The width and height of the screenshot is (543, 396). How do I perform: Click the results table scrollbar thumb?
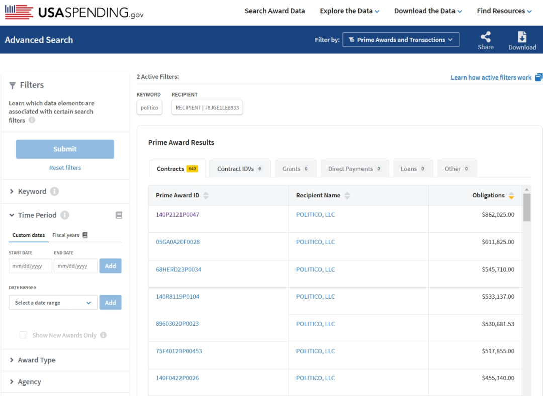[x=527, y=207]
